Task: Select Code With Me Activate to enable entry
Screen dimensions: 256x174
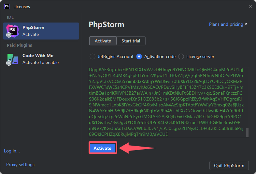Action: (41, 59)
